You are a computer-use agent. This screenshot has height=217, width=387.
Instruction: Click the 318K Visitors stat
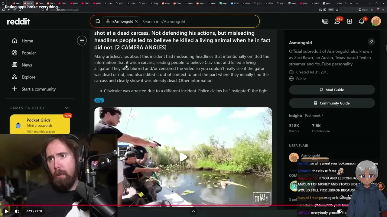tap(294, 128)
